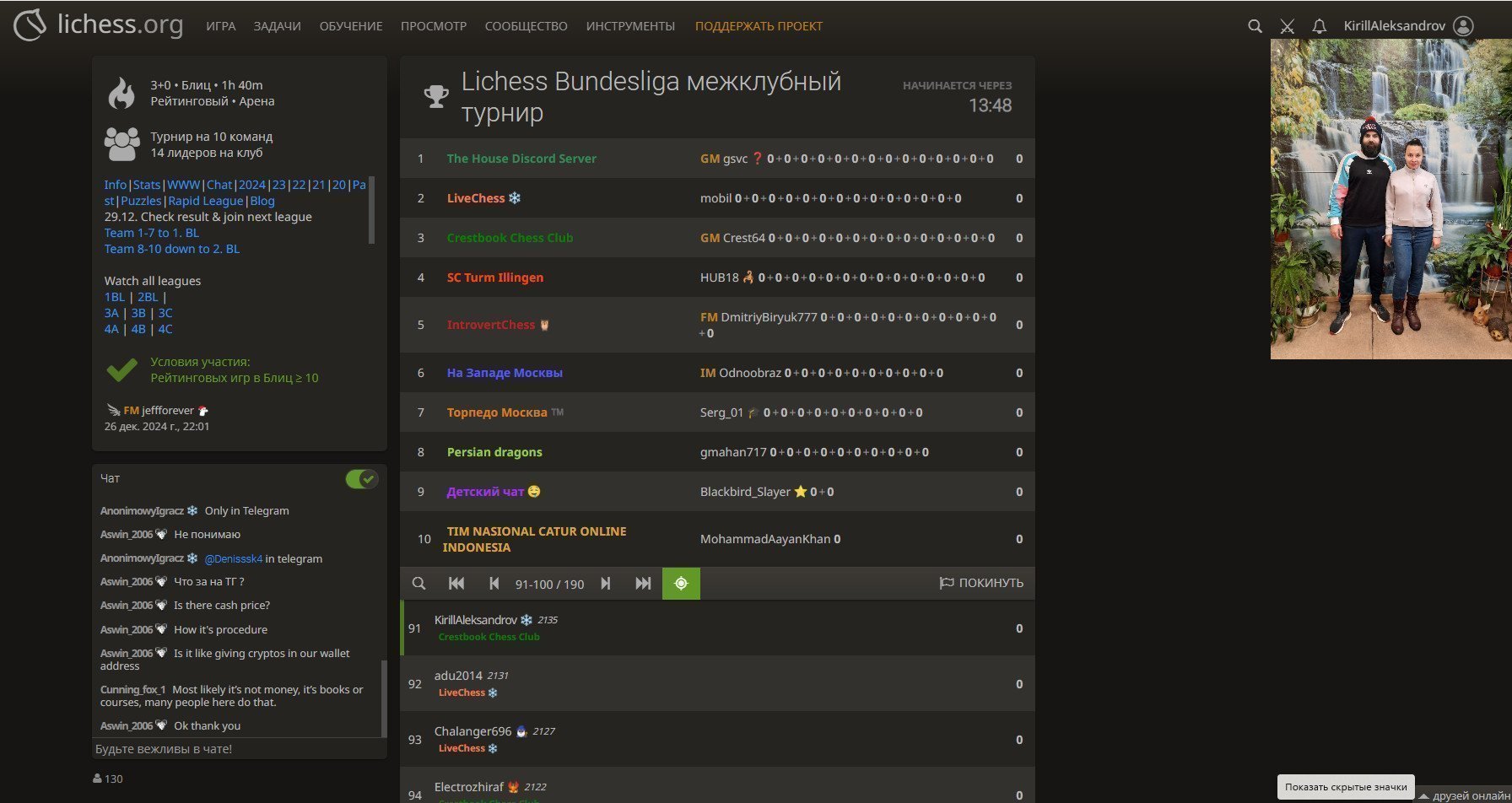Watch the 4C league
The height and width of the screenshot is (803, 1512).
click(165, 329)
